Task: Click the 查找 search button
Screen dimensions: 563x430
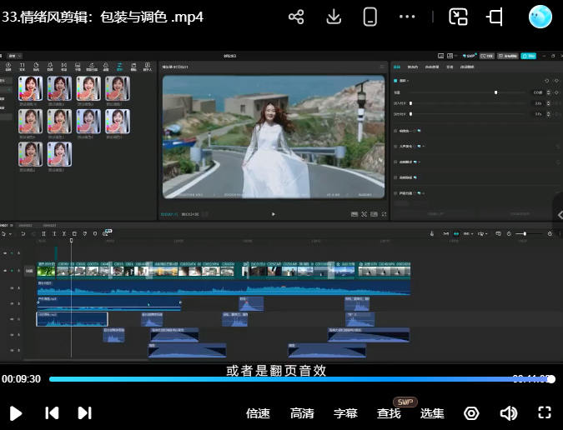Action: tap(389, 413)
